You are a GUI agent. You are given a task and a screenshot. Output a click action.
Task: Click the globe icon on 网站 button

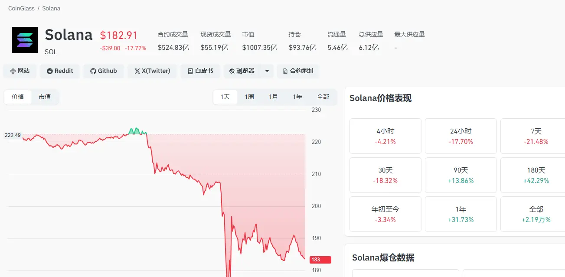tap(13, 71)
